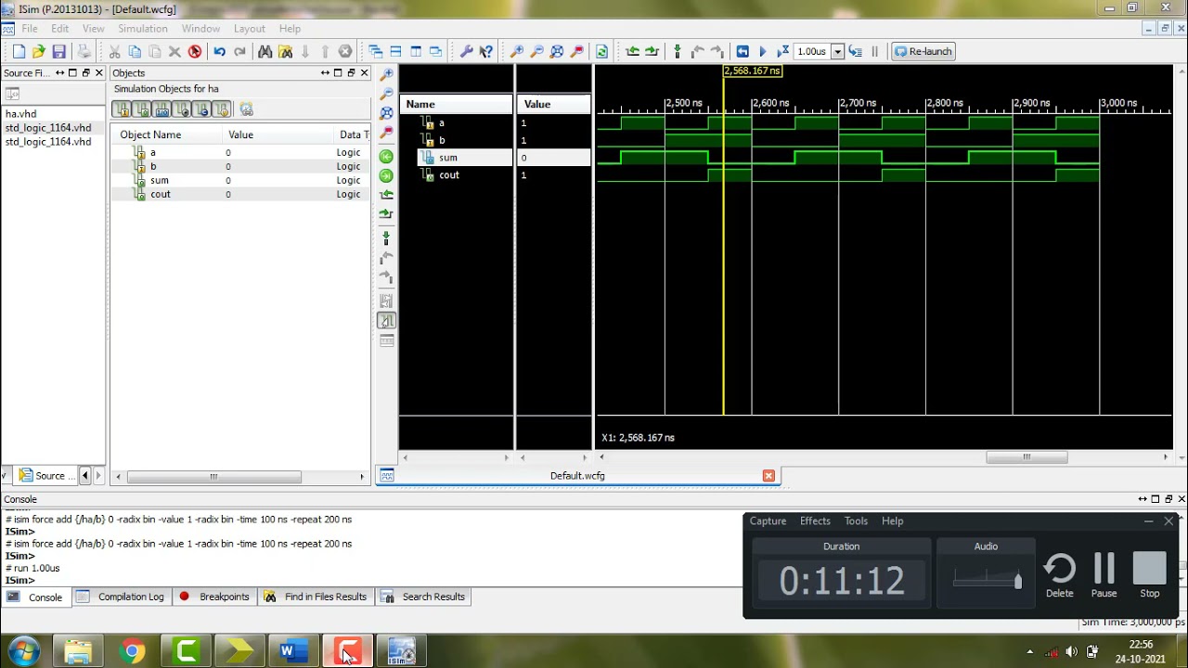Toggle inout ports filter in Objects panel
1188x668 pixels.
tap(161, 109)
